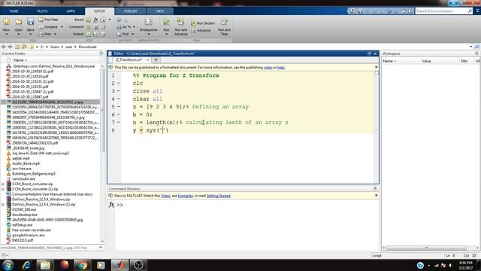Click the Breakpoints icon
481x271 pixels.
pyautogui.click(x=149, y=22)
